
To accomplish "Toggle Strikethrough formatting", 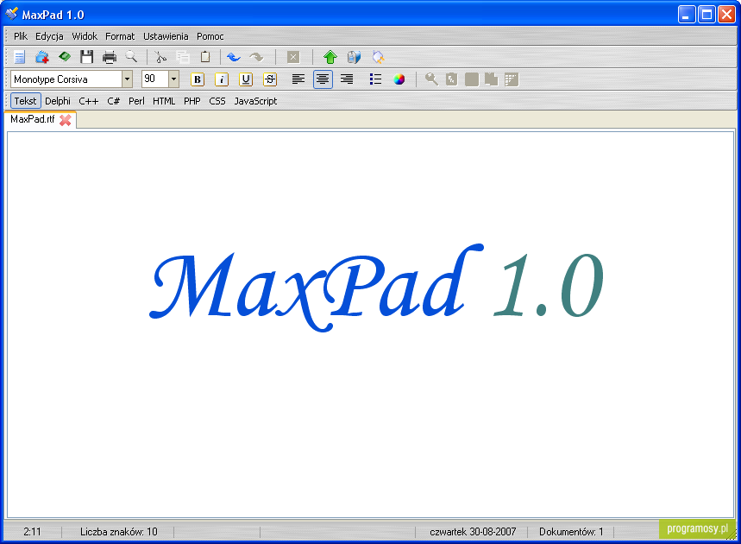I will click(x=270, y=79).
